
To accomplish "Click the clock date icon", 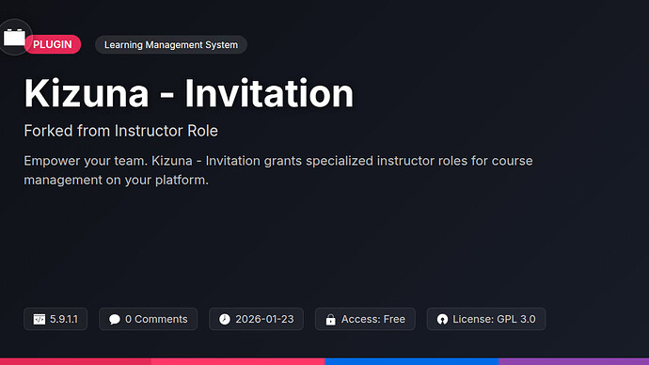I will (x=225, y=319).
